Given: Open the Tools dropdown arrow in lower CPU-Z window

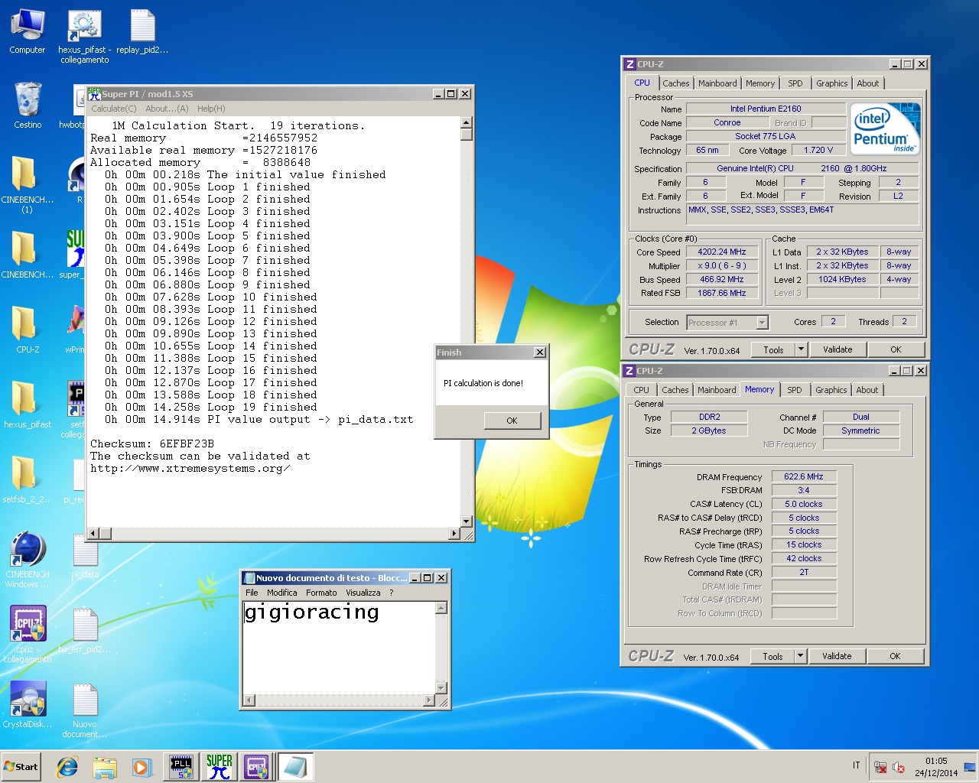Looking at the screenshot, I should tap(801, 656).
